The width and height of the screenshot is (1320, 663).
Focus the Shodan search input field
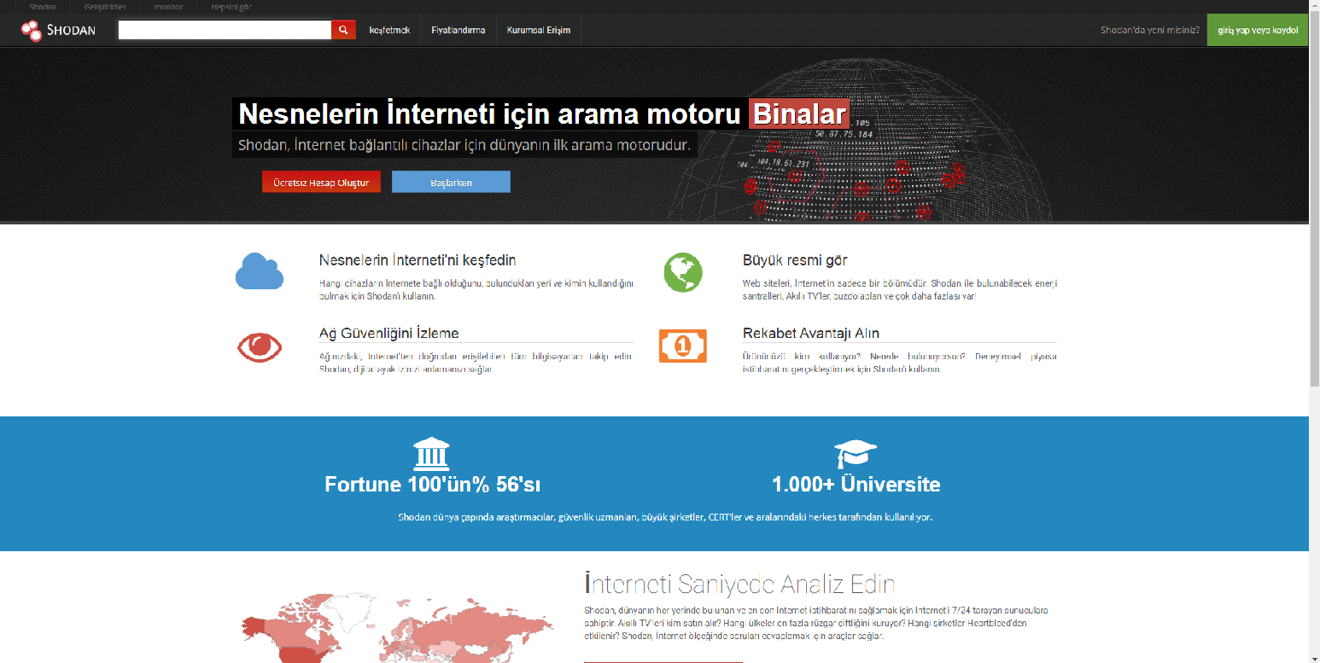pos(225,30)
